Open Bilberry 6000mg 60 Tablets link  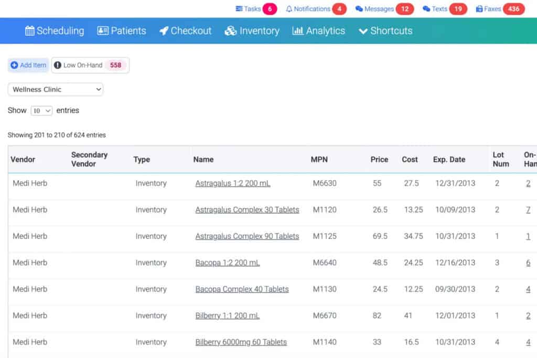[241, 342]
